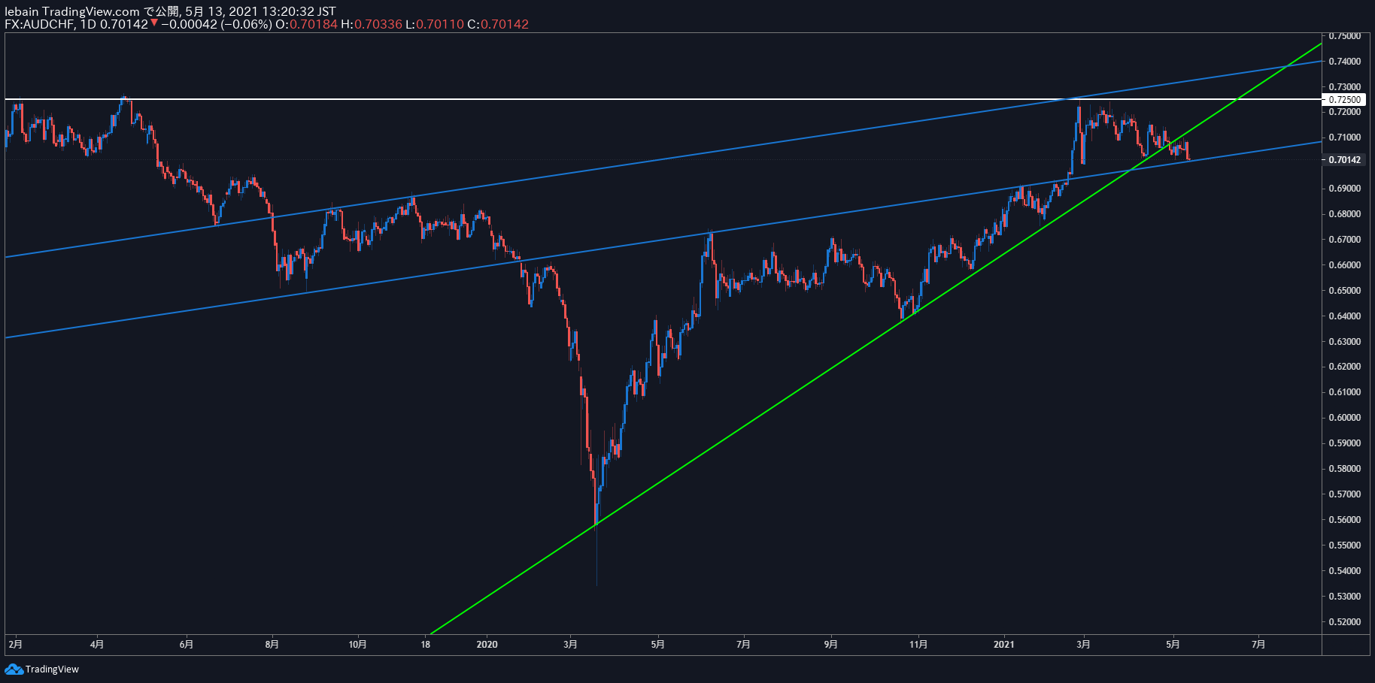
Task: Click the 4月 label on time axis
Action: coord(96,644)
